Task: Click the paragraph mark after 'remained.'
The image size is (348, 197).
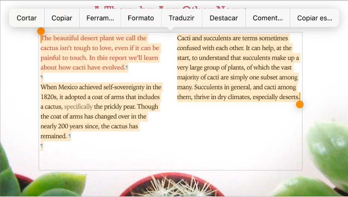Action: pyautogui.click(x=70, y=136)
